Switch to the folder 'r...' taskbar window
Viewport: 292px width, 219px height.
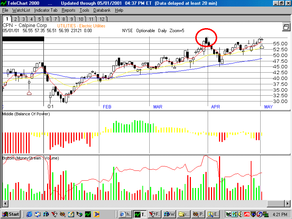pos(184,214)
